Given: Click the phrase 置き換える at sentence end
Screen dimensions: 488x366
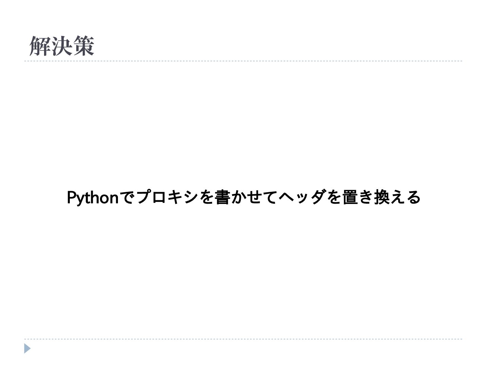Looking at the screenshot, I should pyautogui.click(x=381, y=197).
